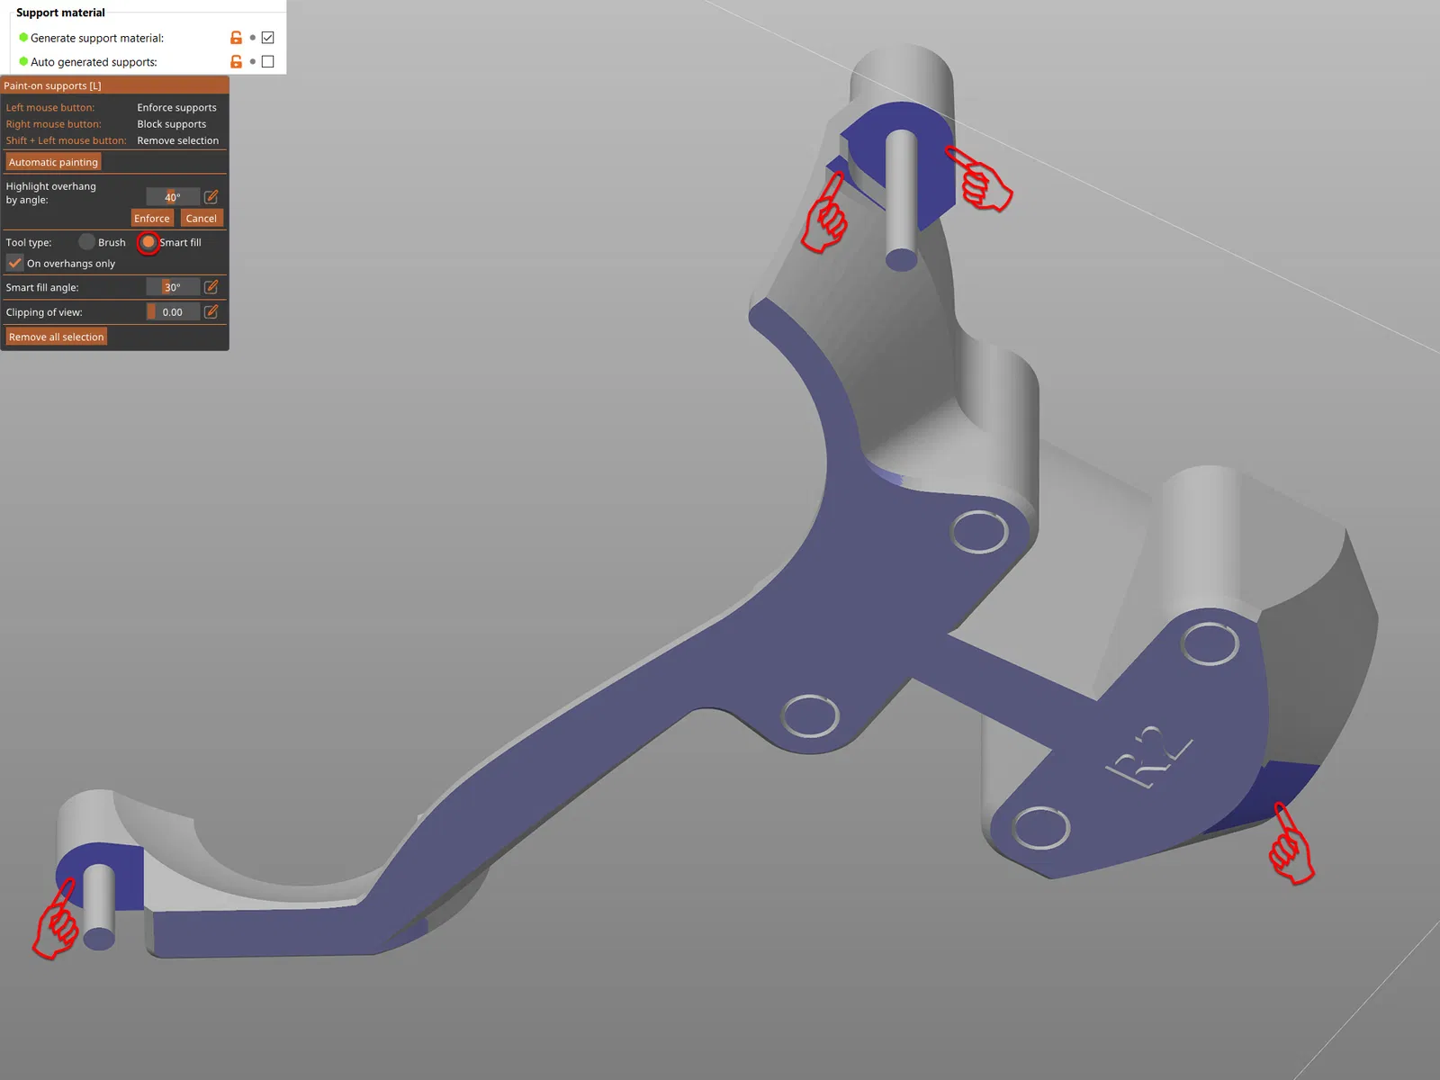Click the Automatic painting button

pyautogui.click(x=53, y=162)
